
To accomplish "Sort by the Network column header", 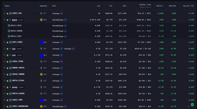I will (43, 6).
